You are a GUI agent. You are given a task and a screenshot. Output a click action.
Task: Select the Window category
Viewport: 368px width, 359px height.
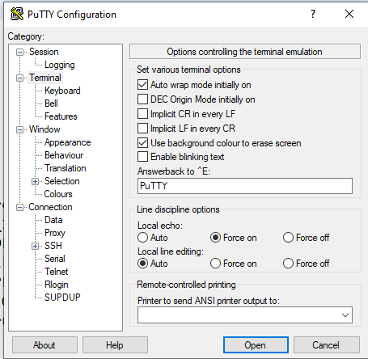coord(44,129)
